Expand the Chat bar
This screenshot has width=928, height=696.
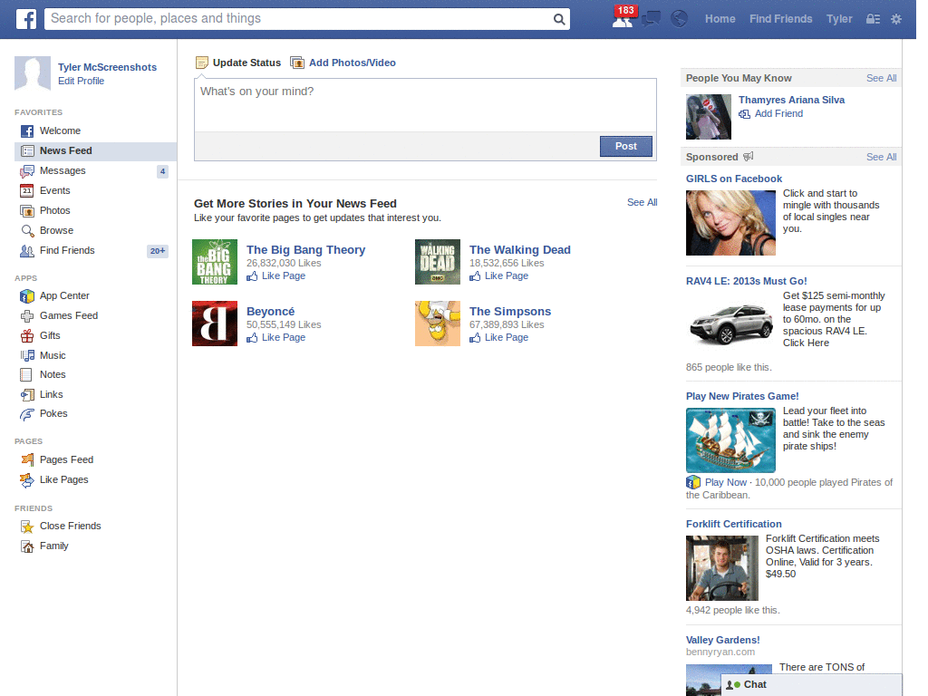[811, 685]
